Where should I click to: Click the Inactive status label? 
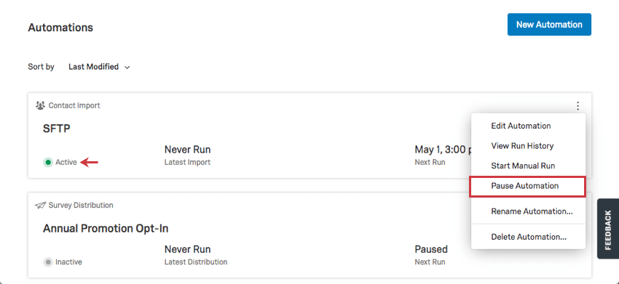[68, 261]
